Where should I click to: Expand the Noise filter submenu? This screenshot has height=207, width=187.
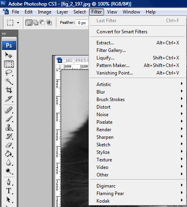(x=137, y=115)
